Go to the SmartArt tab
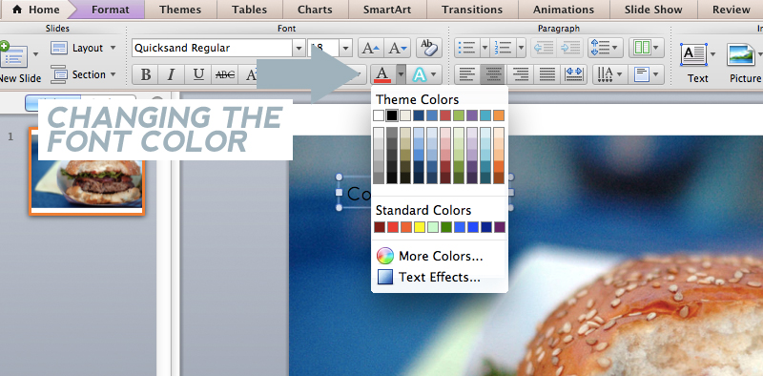 (387, 10)
